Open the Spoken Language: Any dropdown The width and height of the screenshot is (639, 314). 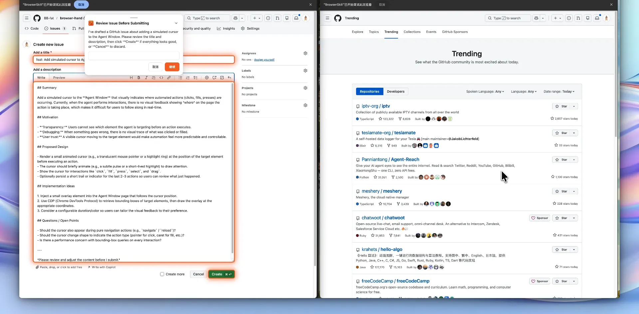(485, 91)
